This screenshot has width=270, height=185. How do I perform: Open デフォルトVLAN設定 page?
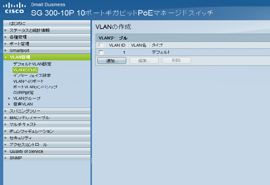click(32, 64)
